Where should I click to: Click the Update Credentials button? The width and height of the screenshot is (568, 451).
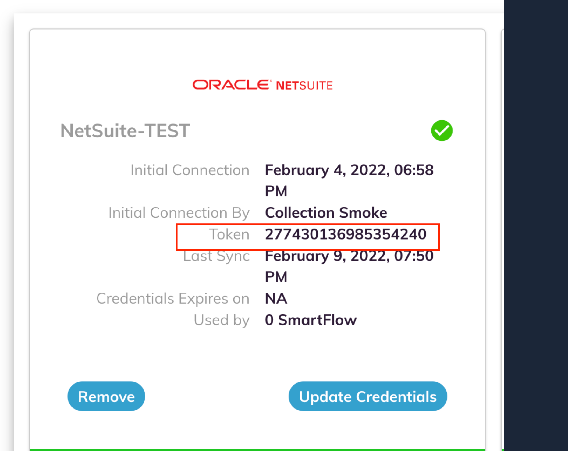368,396
